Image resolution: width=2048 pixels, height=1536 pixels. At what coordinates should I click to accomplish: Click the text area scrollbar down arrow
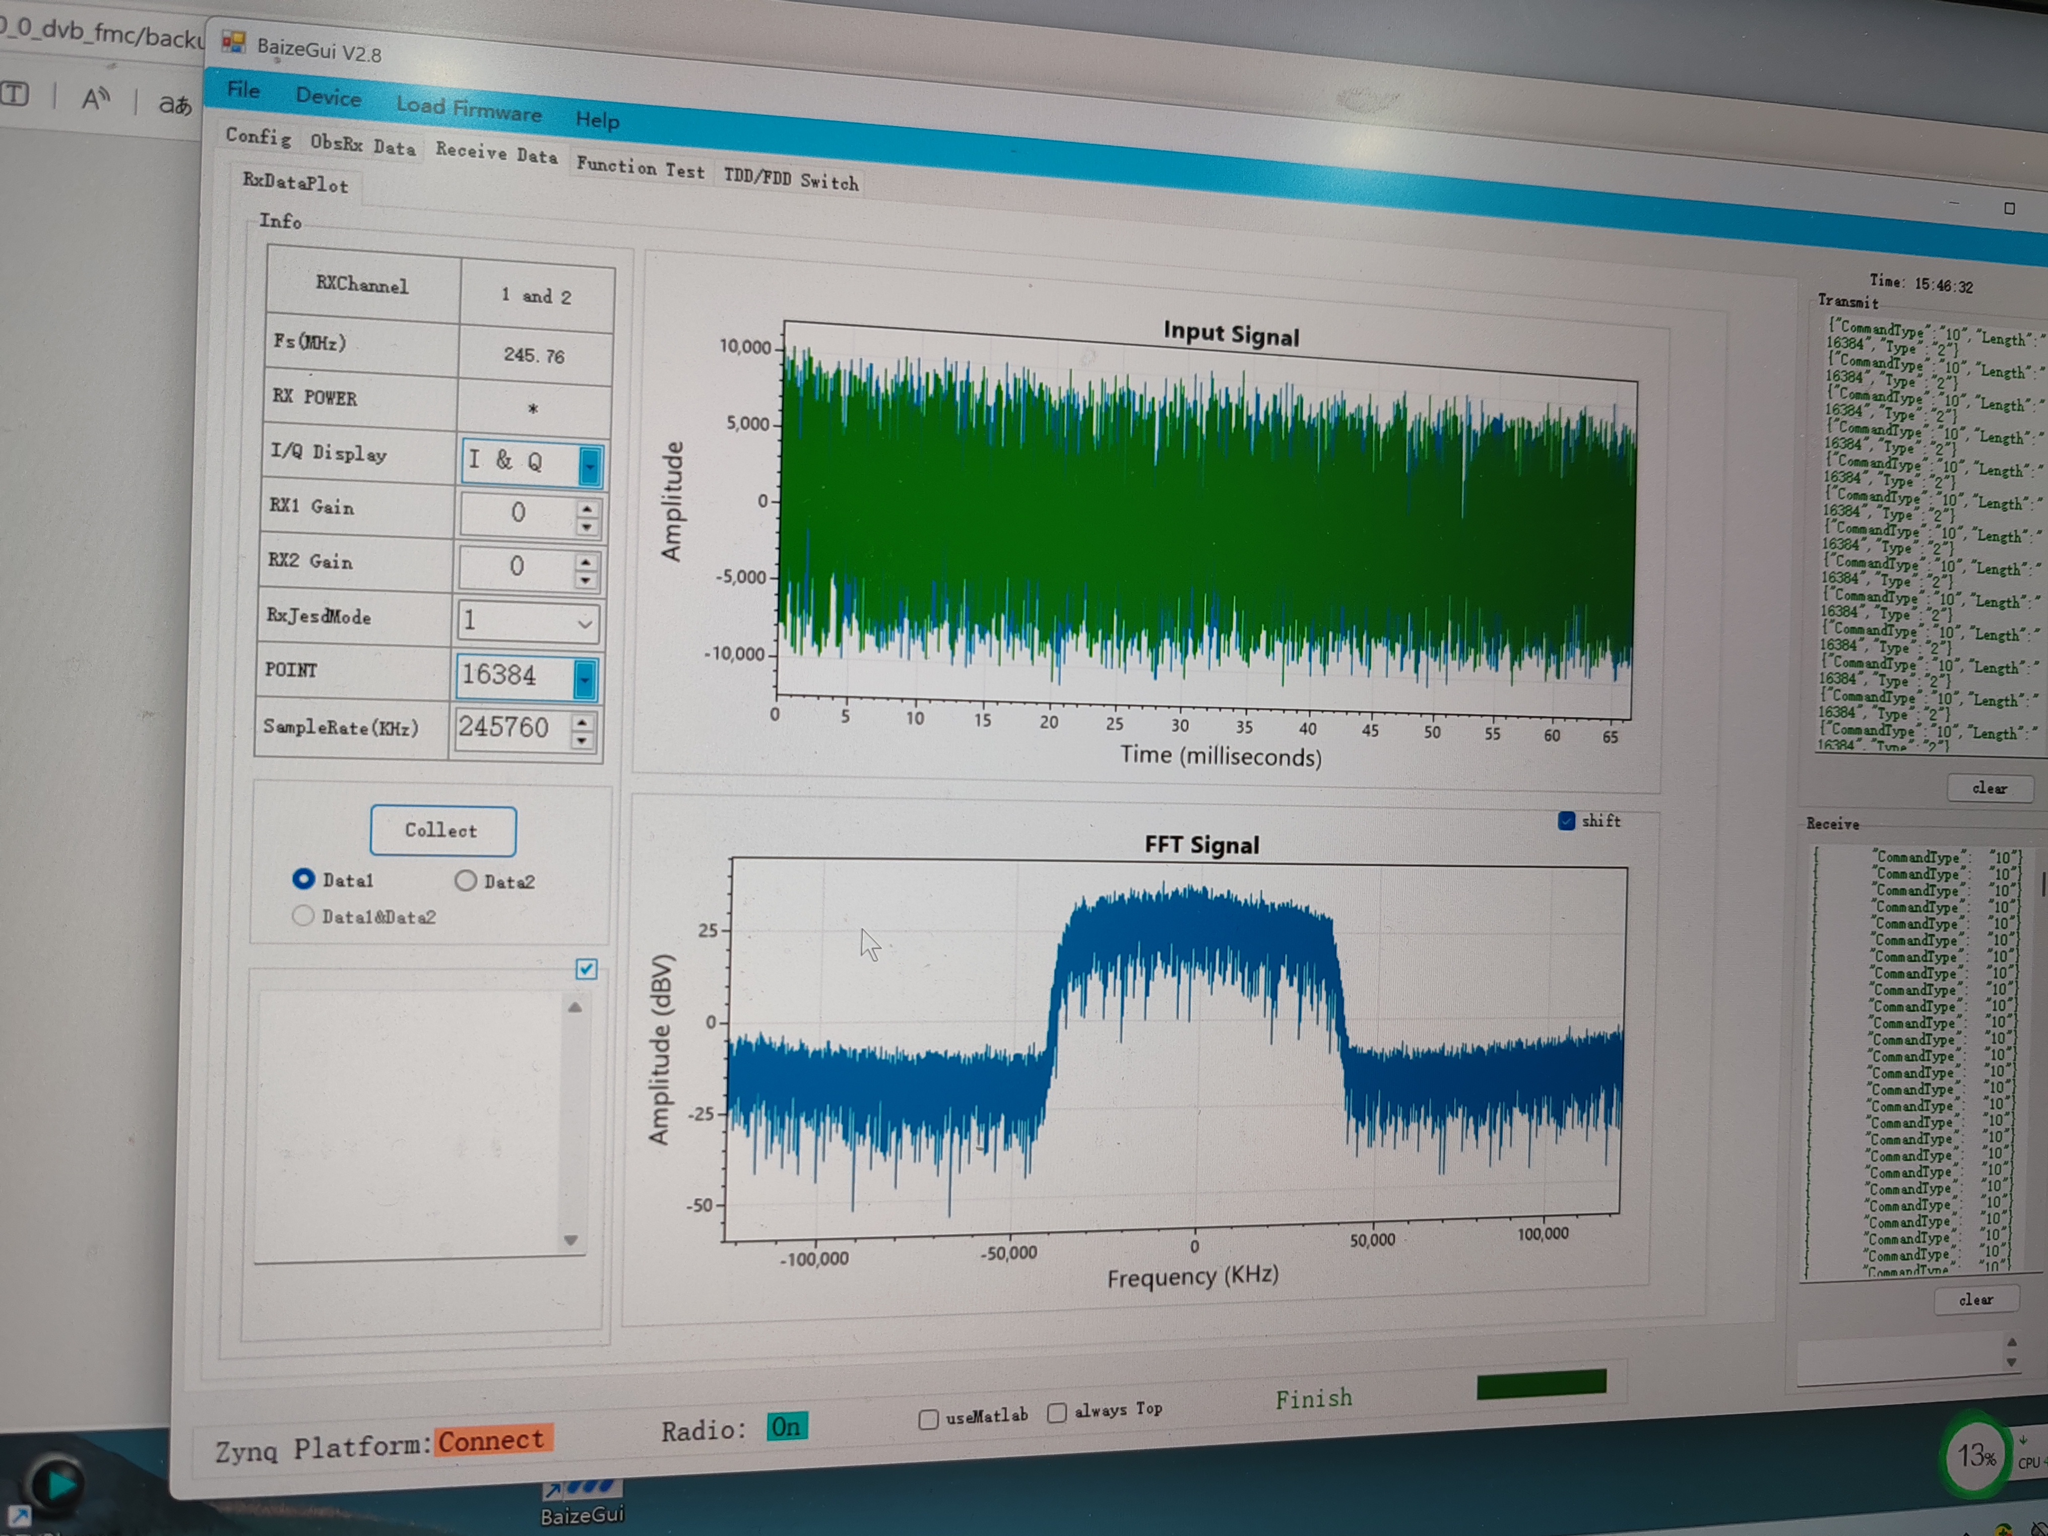[x=571, y=1240]
